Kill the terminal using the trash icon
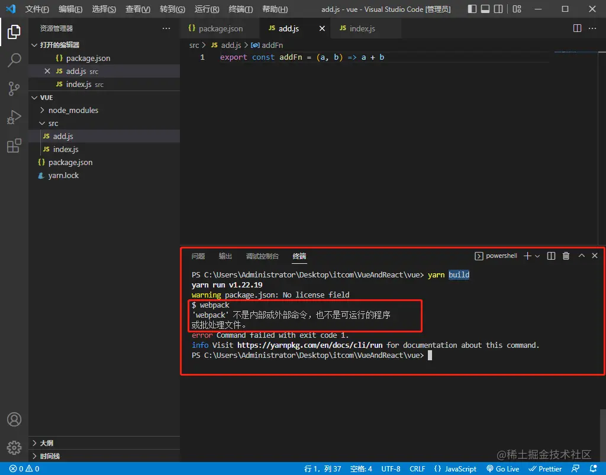The width and height of the screenshot is (606, 475). point(566,256)
